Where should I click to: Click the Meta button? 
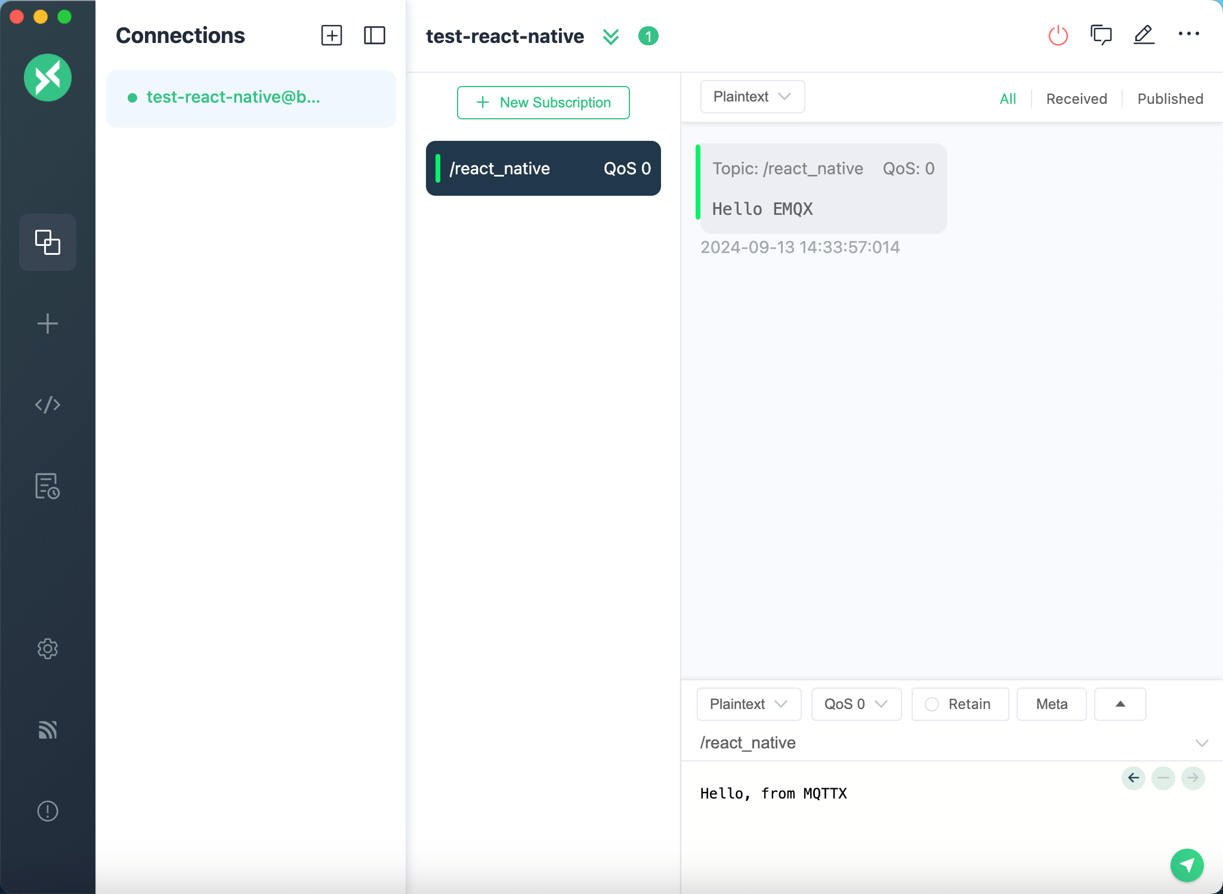(1051, 704)
